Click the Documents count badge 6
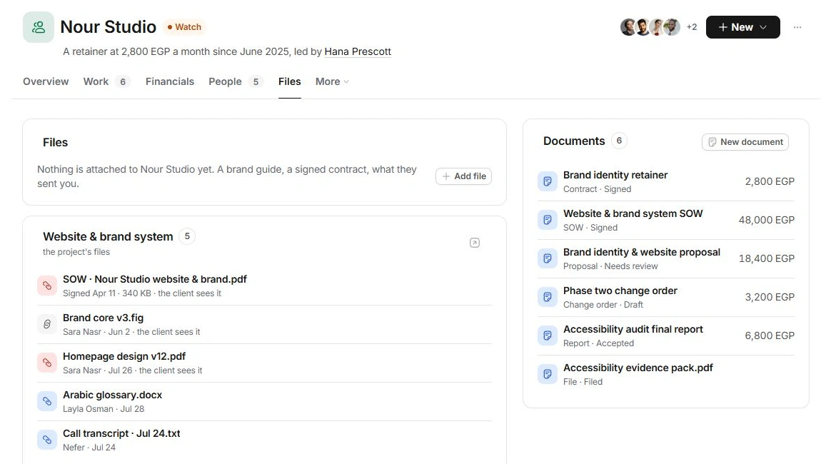 click(x=619, y=141)
